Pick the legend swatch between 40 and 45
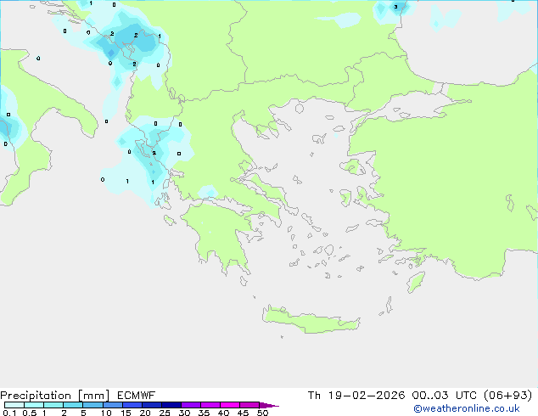 pos(230,405)
